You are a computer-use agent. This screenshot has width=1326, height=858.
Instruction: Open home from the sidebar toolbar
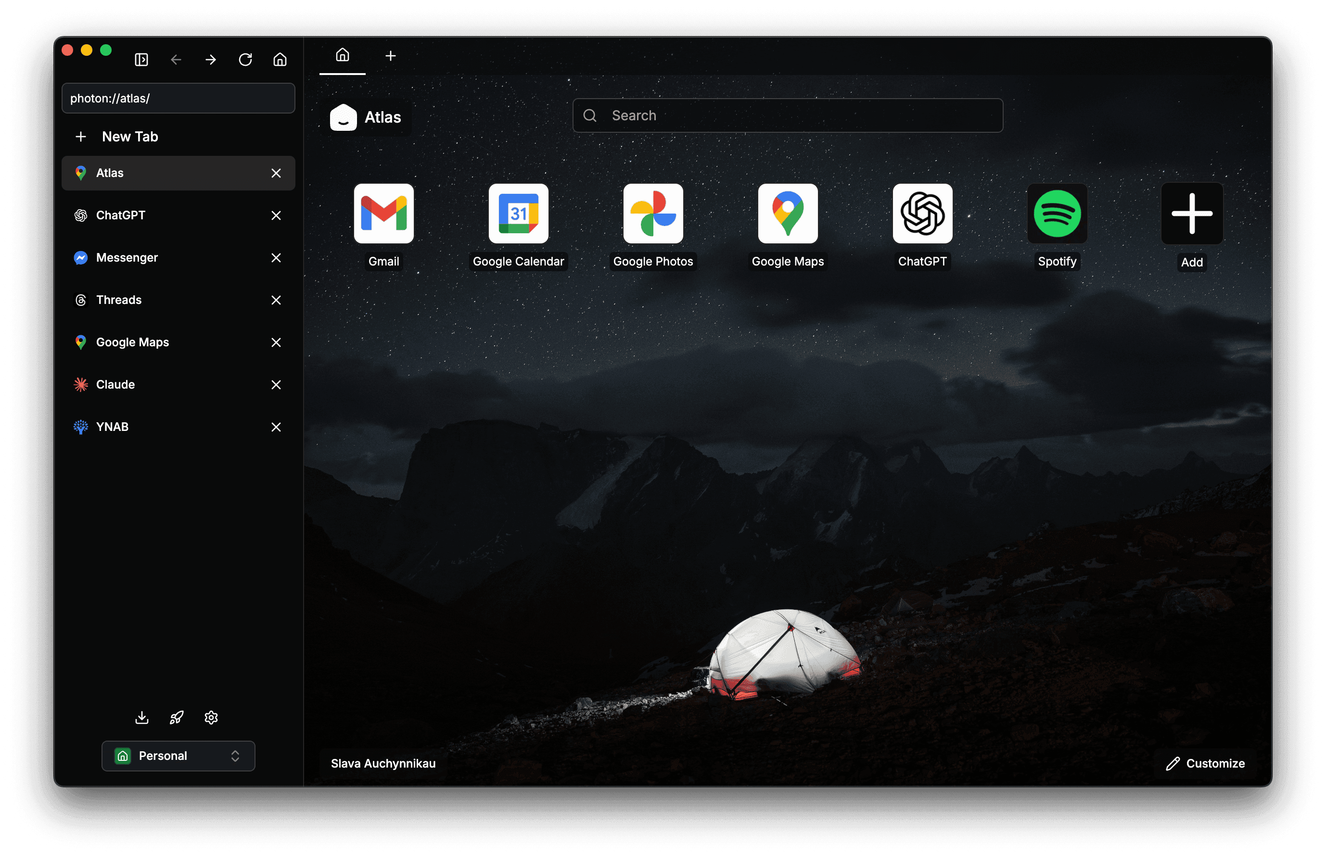[x=280, y=60]
